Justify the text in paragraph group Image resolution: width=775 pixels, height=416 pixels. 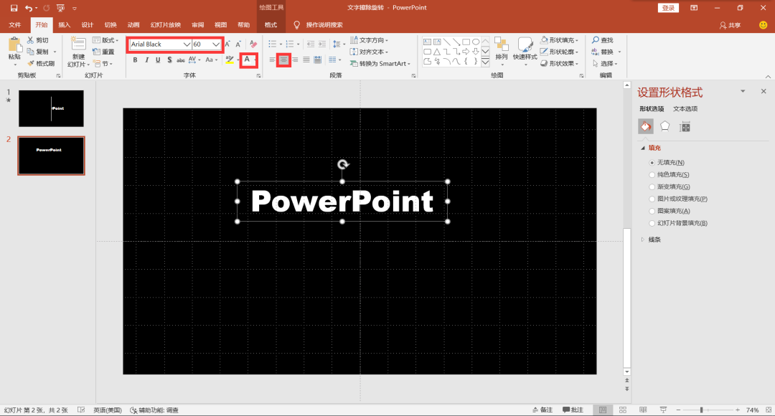click(x=306, y=60)
